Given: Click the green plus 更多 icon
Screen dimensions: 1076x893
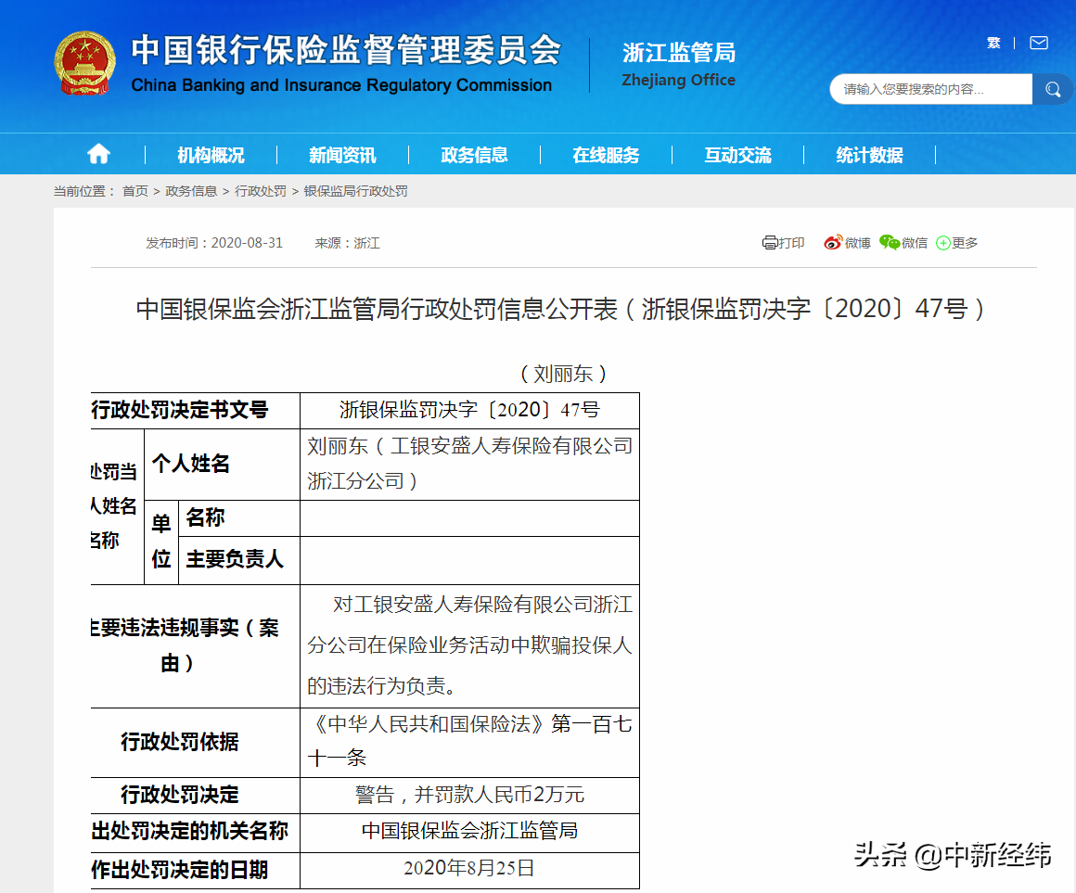Looking at the screenshot, I should (943, 243).
